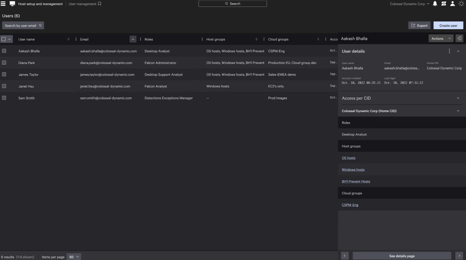Click Aakash Bhalla name in table
Image resolution: width=466 pixels, height=260 pixels.
(x=29, y=51)
